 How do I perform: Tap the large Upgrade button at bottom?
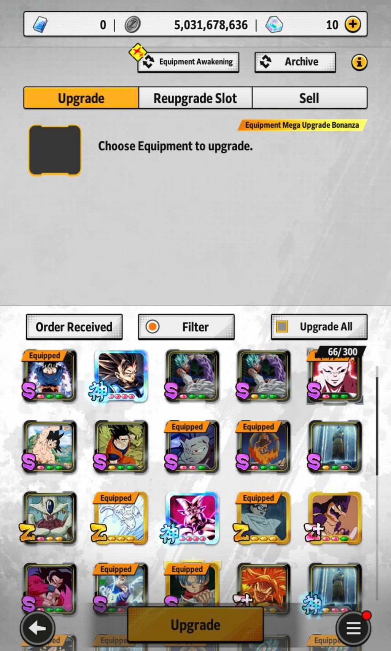coord(195,625)
